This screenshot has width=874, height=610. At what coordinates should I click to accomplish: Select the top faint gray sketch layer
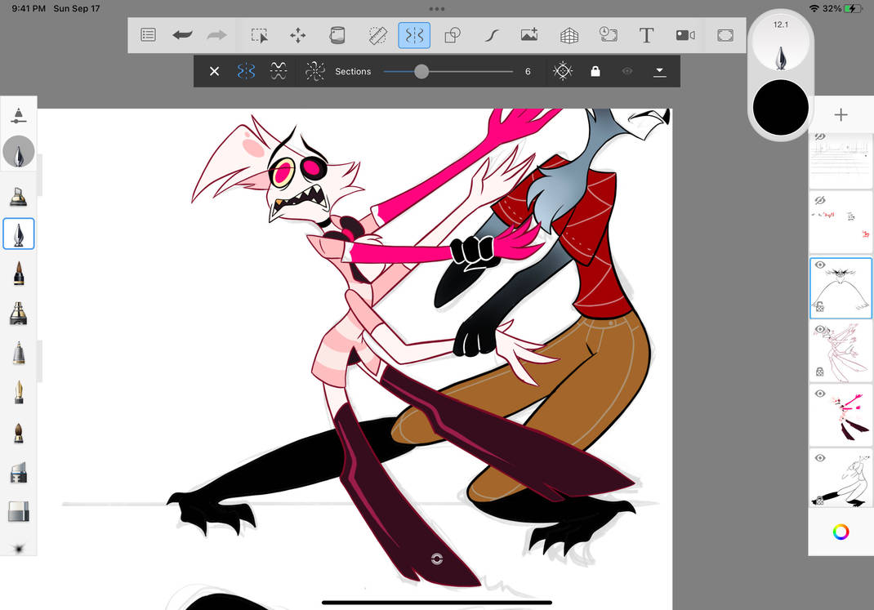(x=841, y=160)
